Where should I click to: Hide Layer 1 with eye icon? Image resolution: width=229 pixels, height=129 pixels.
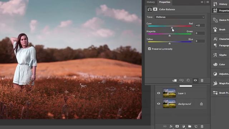click(159, 93)
